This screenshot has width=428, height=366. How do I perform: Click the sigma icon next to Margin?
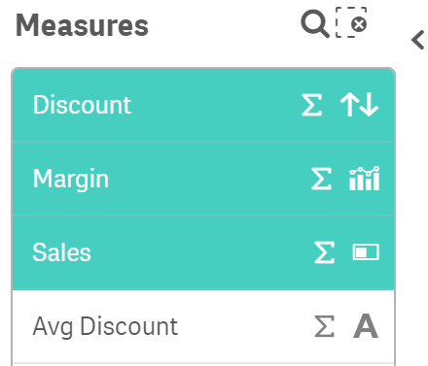click(321, 179)
